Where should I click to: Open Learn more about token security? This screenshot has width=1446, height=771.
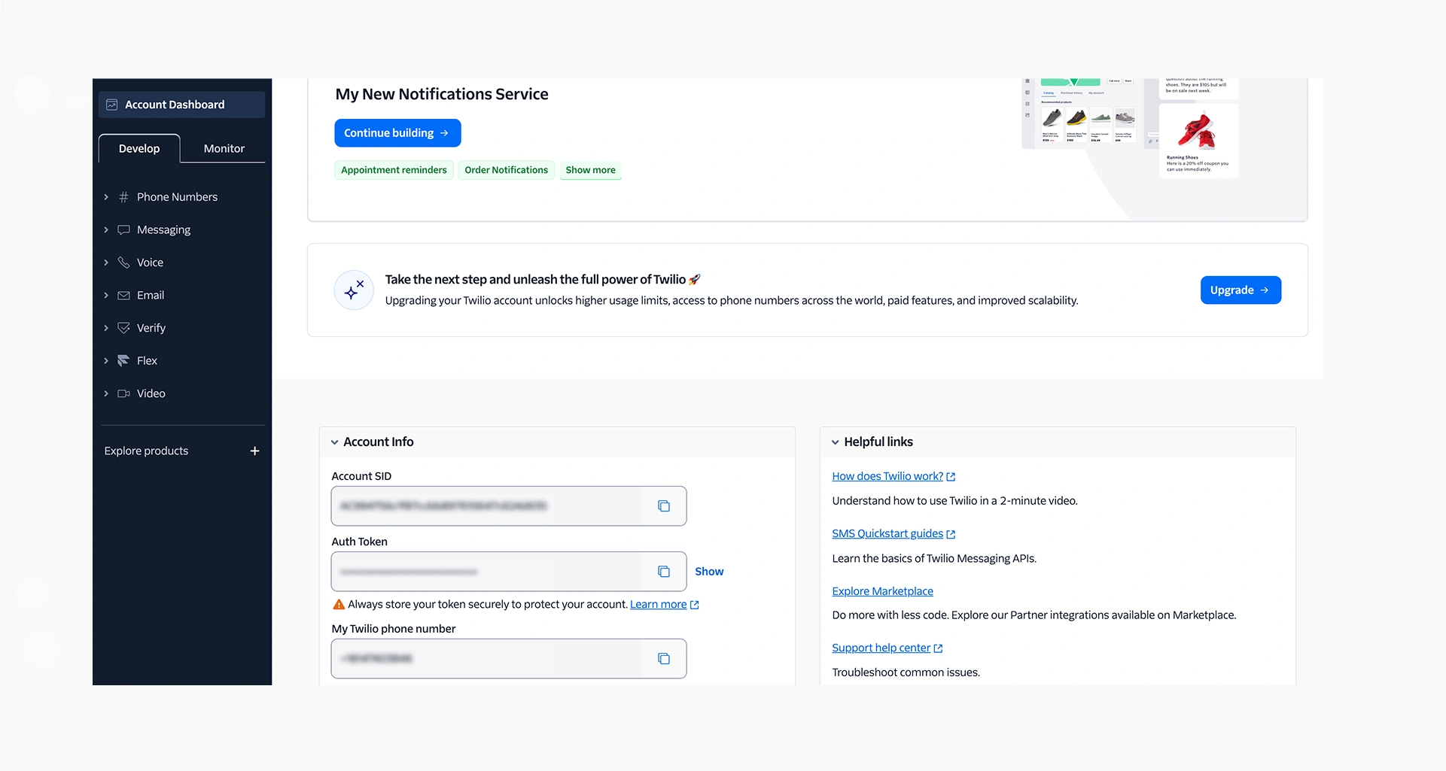[x=658, y=604]
